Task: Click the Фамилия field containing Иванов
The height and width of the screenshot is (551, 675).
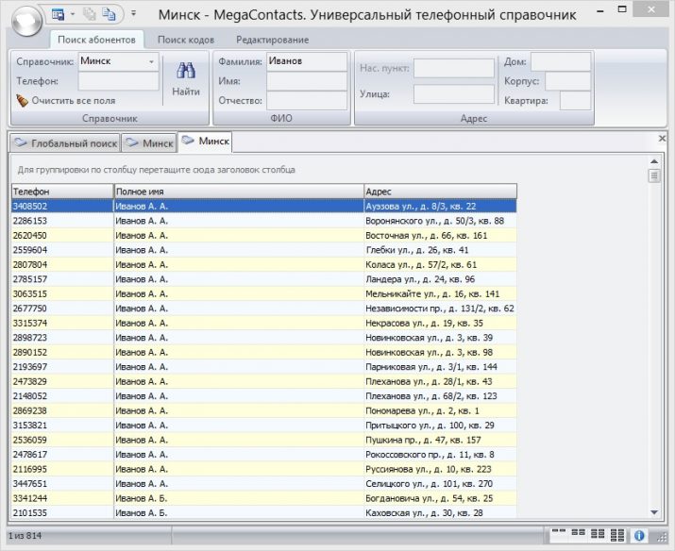Action: [x=307, y=61]
